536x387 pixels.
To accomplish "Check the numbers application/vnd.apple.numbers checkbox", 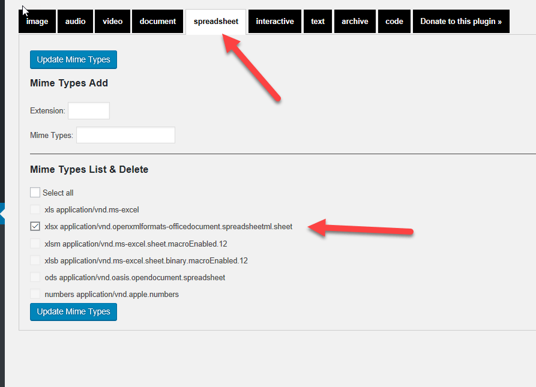I will 35,294.
